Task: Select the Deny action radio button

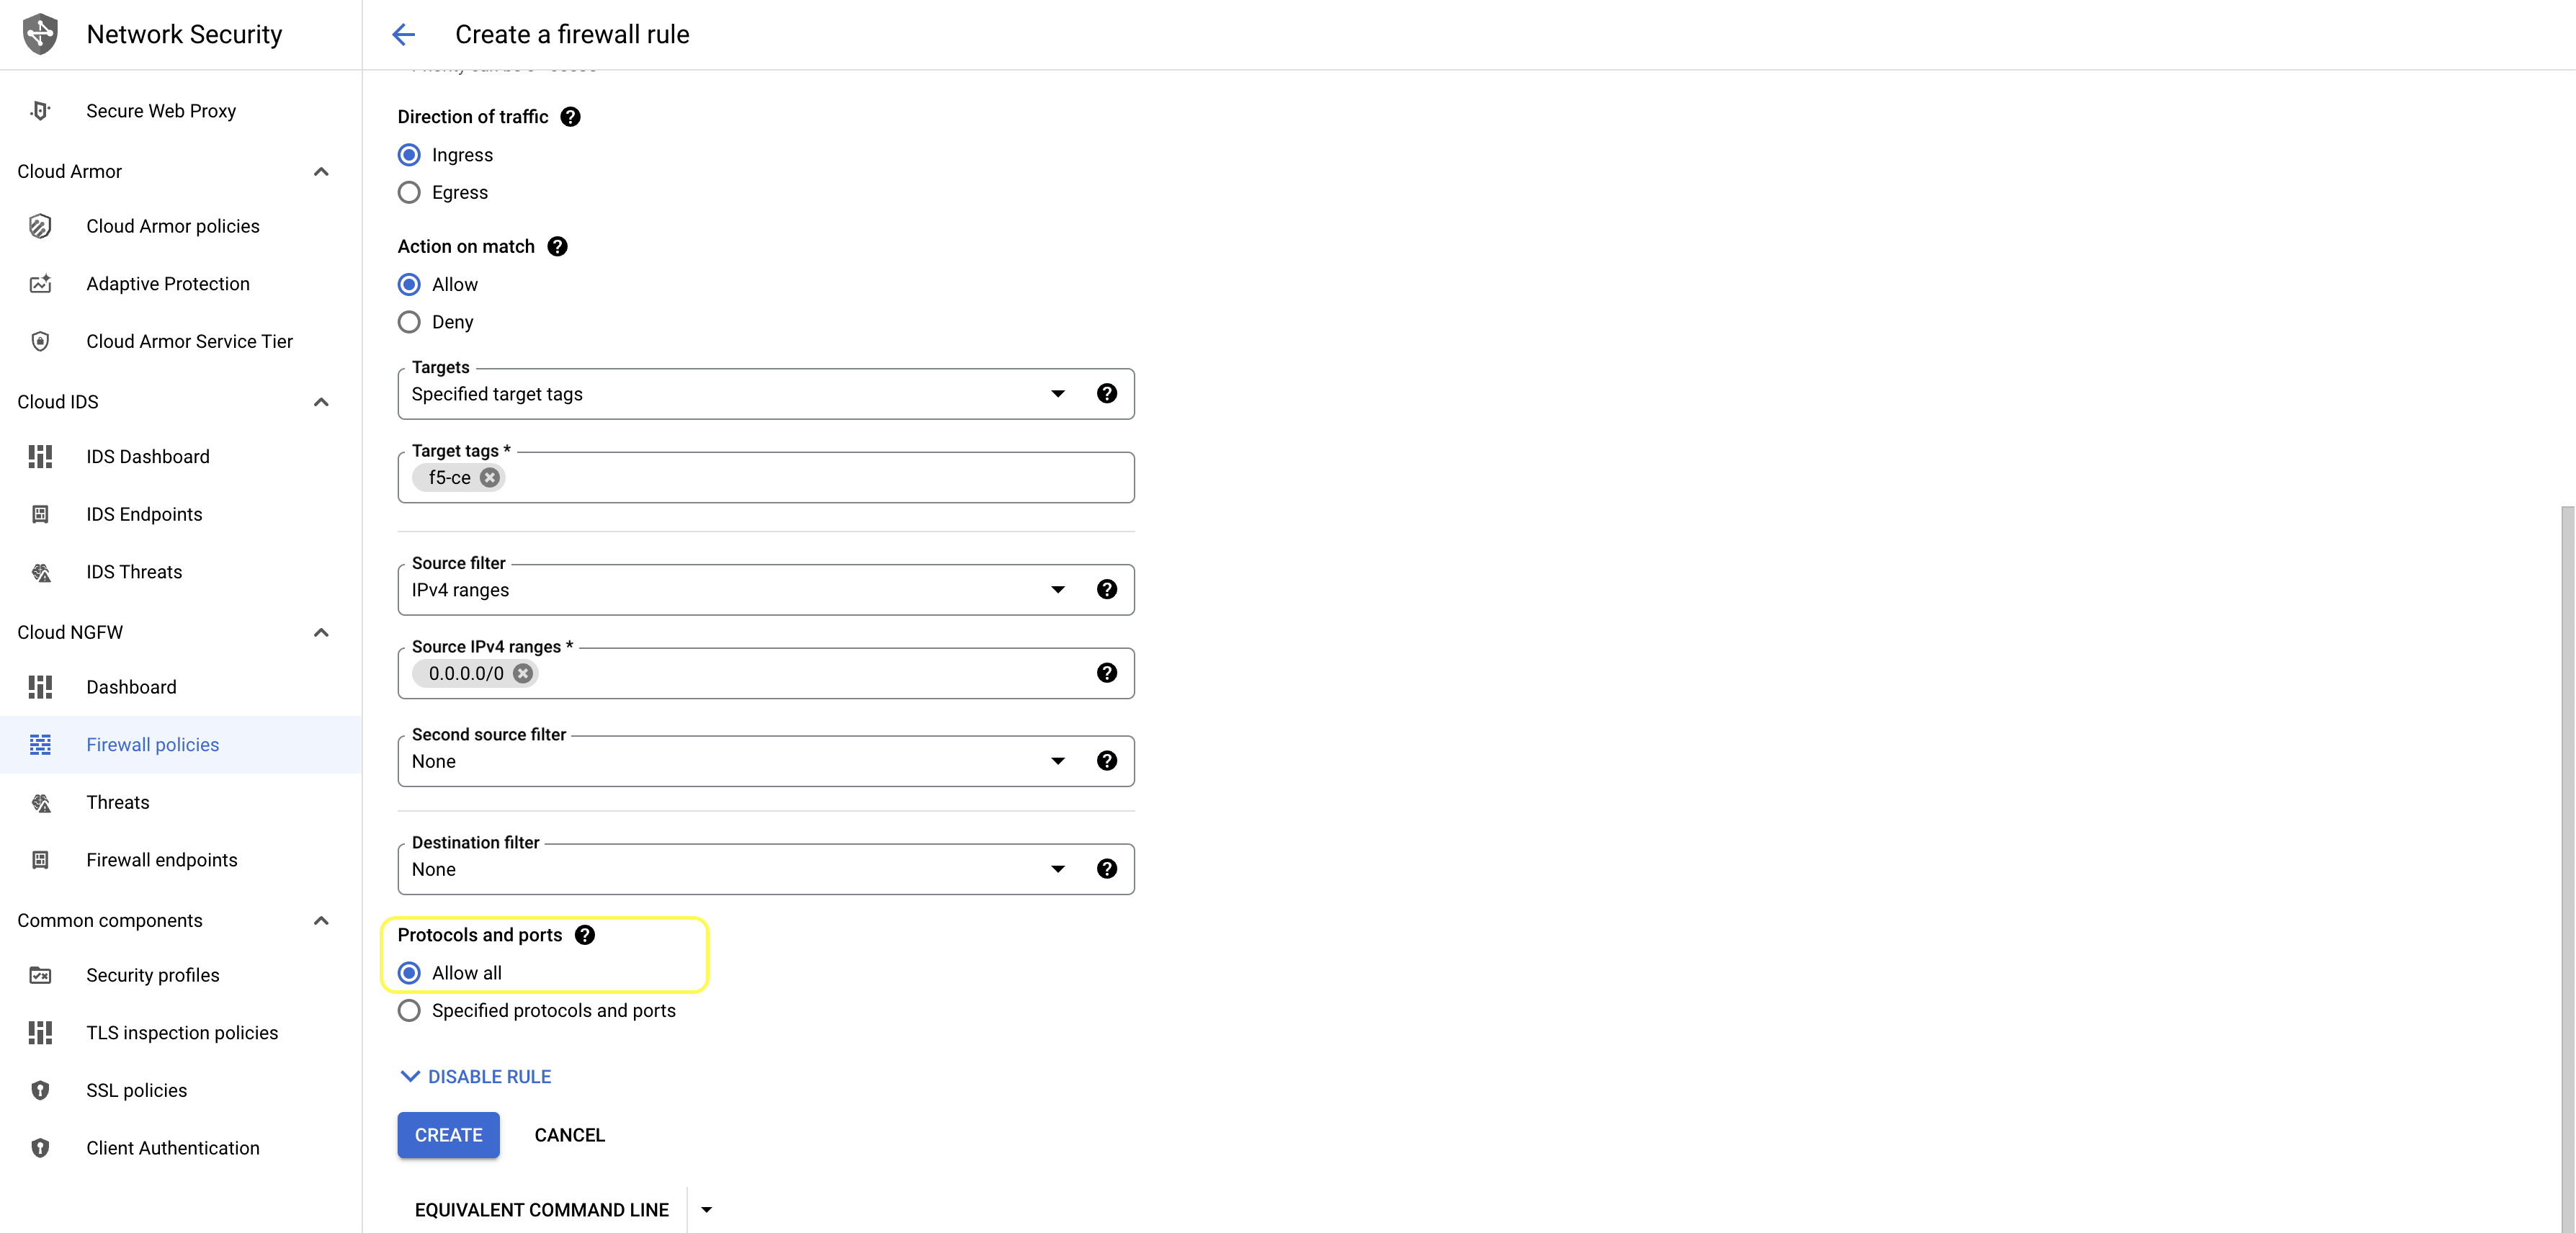Action: coord(409,322)
